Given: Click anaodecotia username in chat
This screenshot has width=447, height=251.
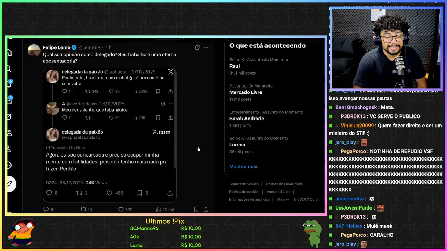Looking at the screenshot, I should (349, 199).
